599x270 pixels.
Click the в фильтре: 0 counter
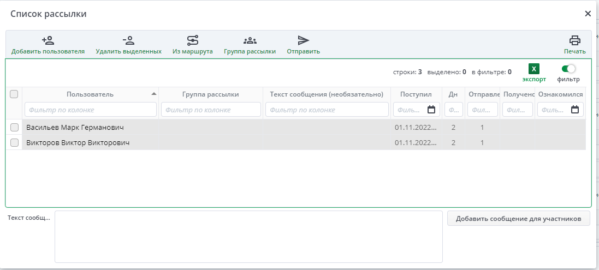click(x=491, y=71)
